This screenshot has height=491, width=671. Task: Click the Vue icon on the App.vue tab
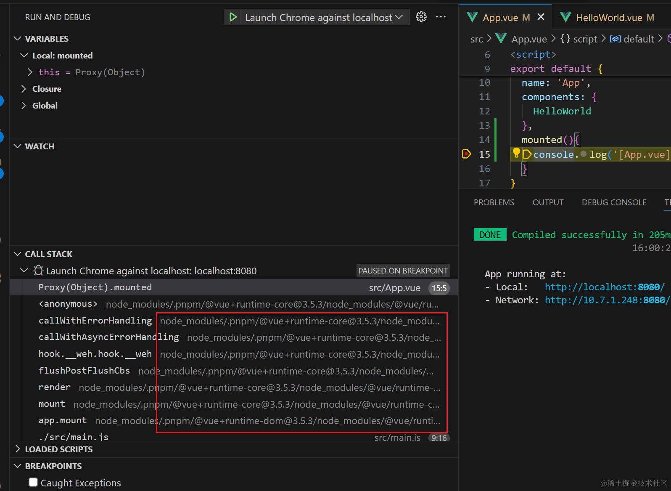click(x=473, y=17)
